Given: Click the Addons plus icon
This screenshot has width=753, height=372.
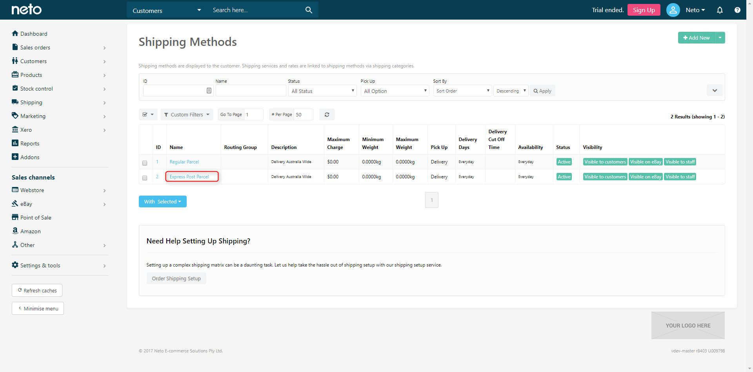Looking at the screenshot, I should click(15, 157).
